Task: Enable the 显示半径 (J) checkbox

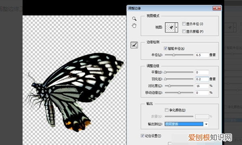Action: [184, 24]
